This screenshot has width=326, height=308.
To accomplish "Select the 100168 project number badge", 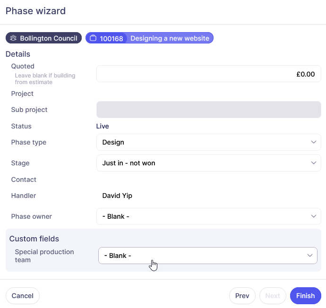I will [x=112, y=39].
